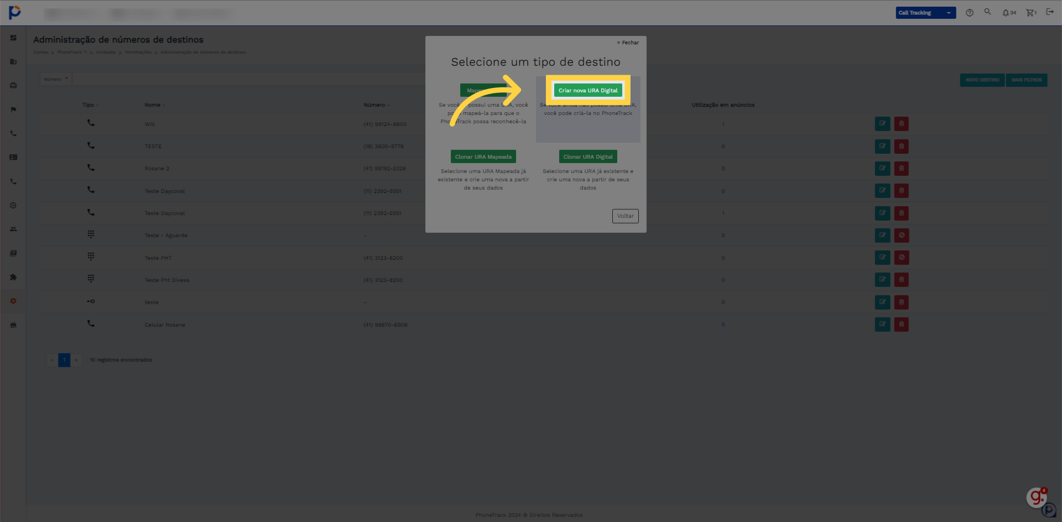
Task: Delete the Celular Rosane row
Action: point(901,325)
